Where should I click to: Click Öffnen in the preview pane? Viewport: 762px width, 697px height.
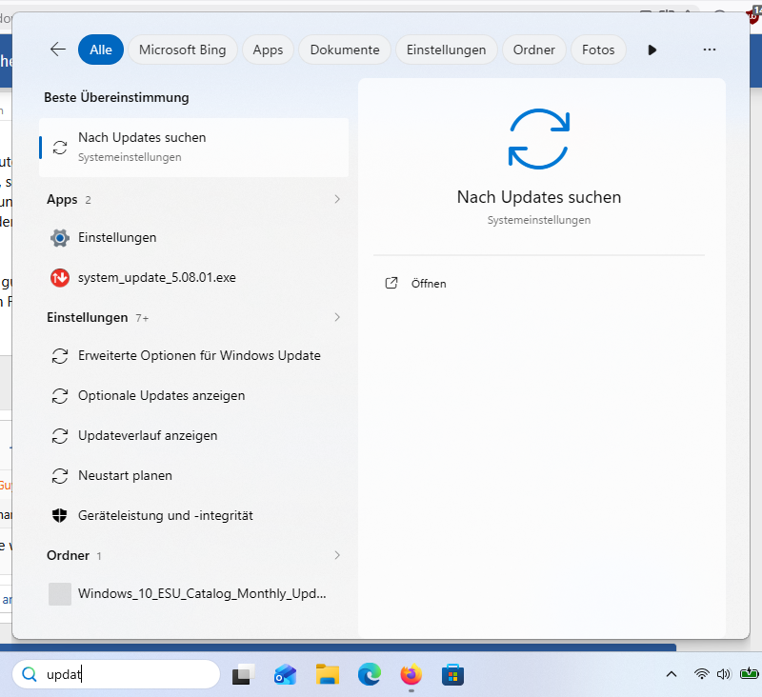(428, 284)
